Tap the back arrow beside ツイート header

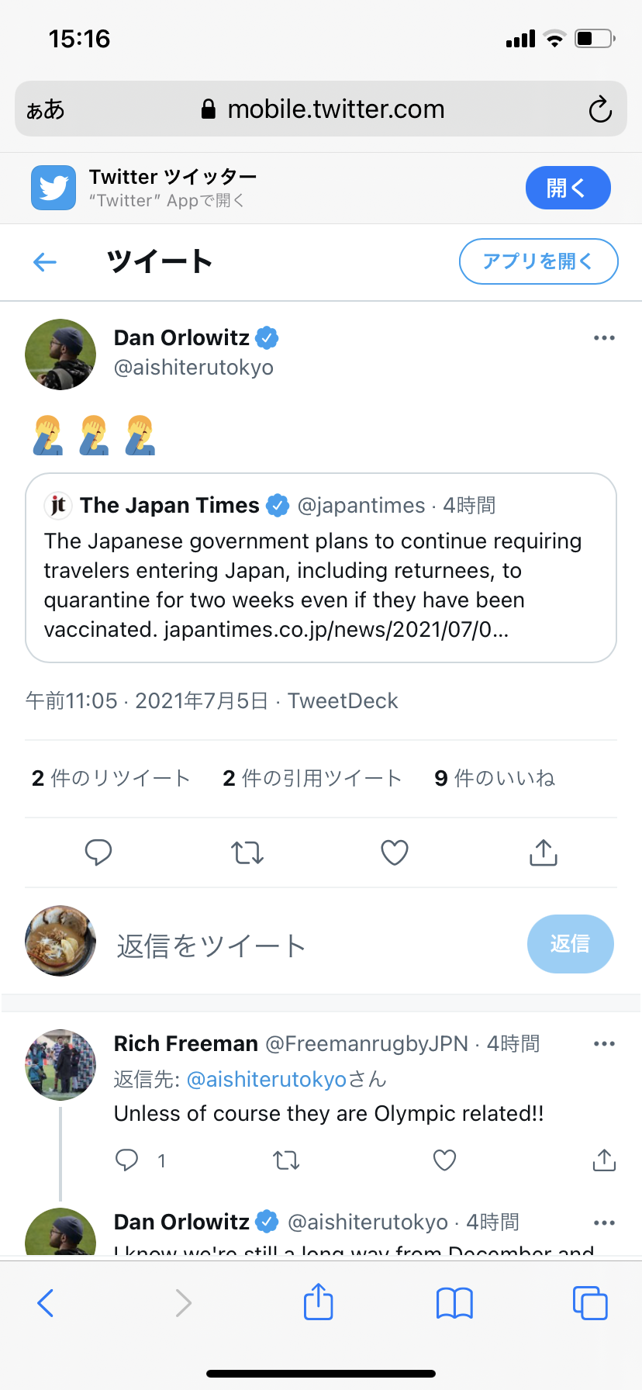click(x=45, y=262)
